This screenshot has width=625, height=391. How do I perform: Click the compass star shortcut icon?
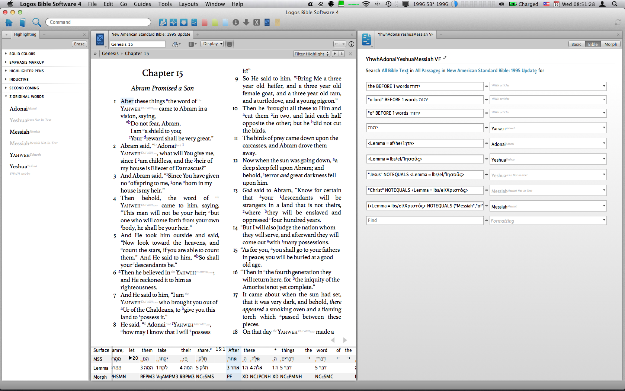tap(173, 22)
